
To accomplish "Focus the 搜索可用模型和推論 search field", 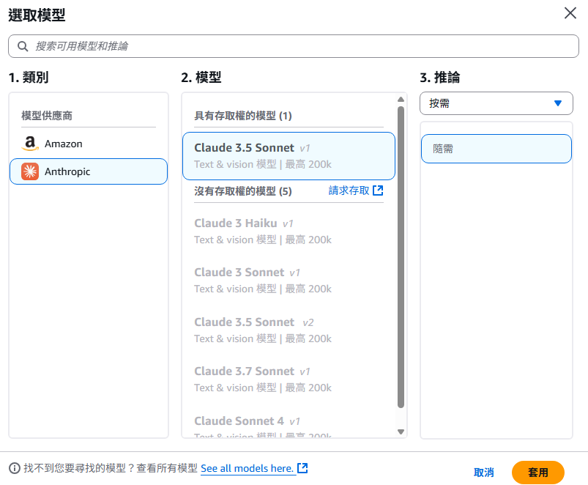I will click(294, 46).
